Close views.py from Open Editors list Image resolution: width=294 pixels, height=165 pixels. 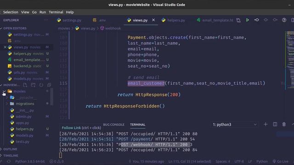[x=5, y=47]
